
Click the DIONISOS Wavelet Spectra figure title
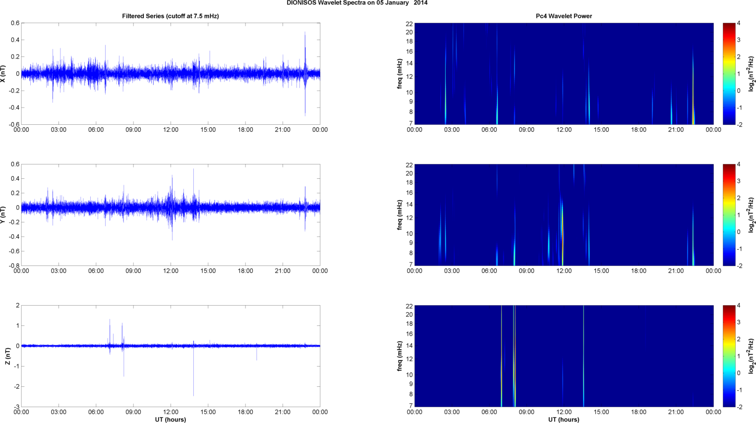(357, 3)
